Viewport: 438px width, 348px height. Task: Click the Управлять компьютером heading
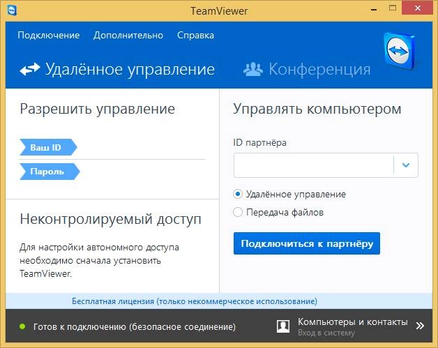point(317,109)
